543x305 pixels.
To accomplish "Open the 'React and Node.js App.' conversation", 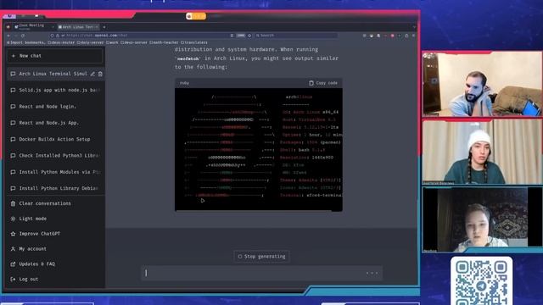I will click(x=55, y=123).
